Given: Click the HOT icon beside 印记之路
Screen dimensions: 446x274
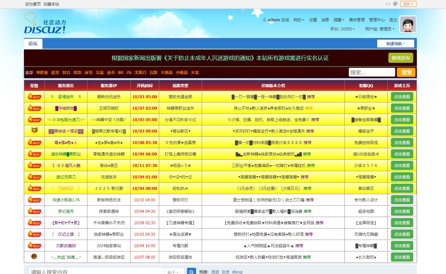Looking at the screenshot, I should click(x=34, y=234).
